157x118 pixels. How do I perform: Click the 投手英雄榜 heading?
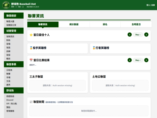pyautogui.click(x=40, y=48)
